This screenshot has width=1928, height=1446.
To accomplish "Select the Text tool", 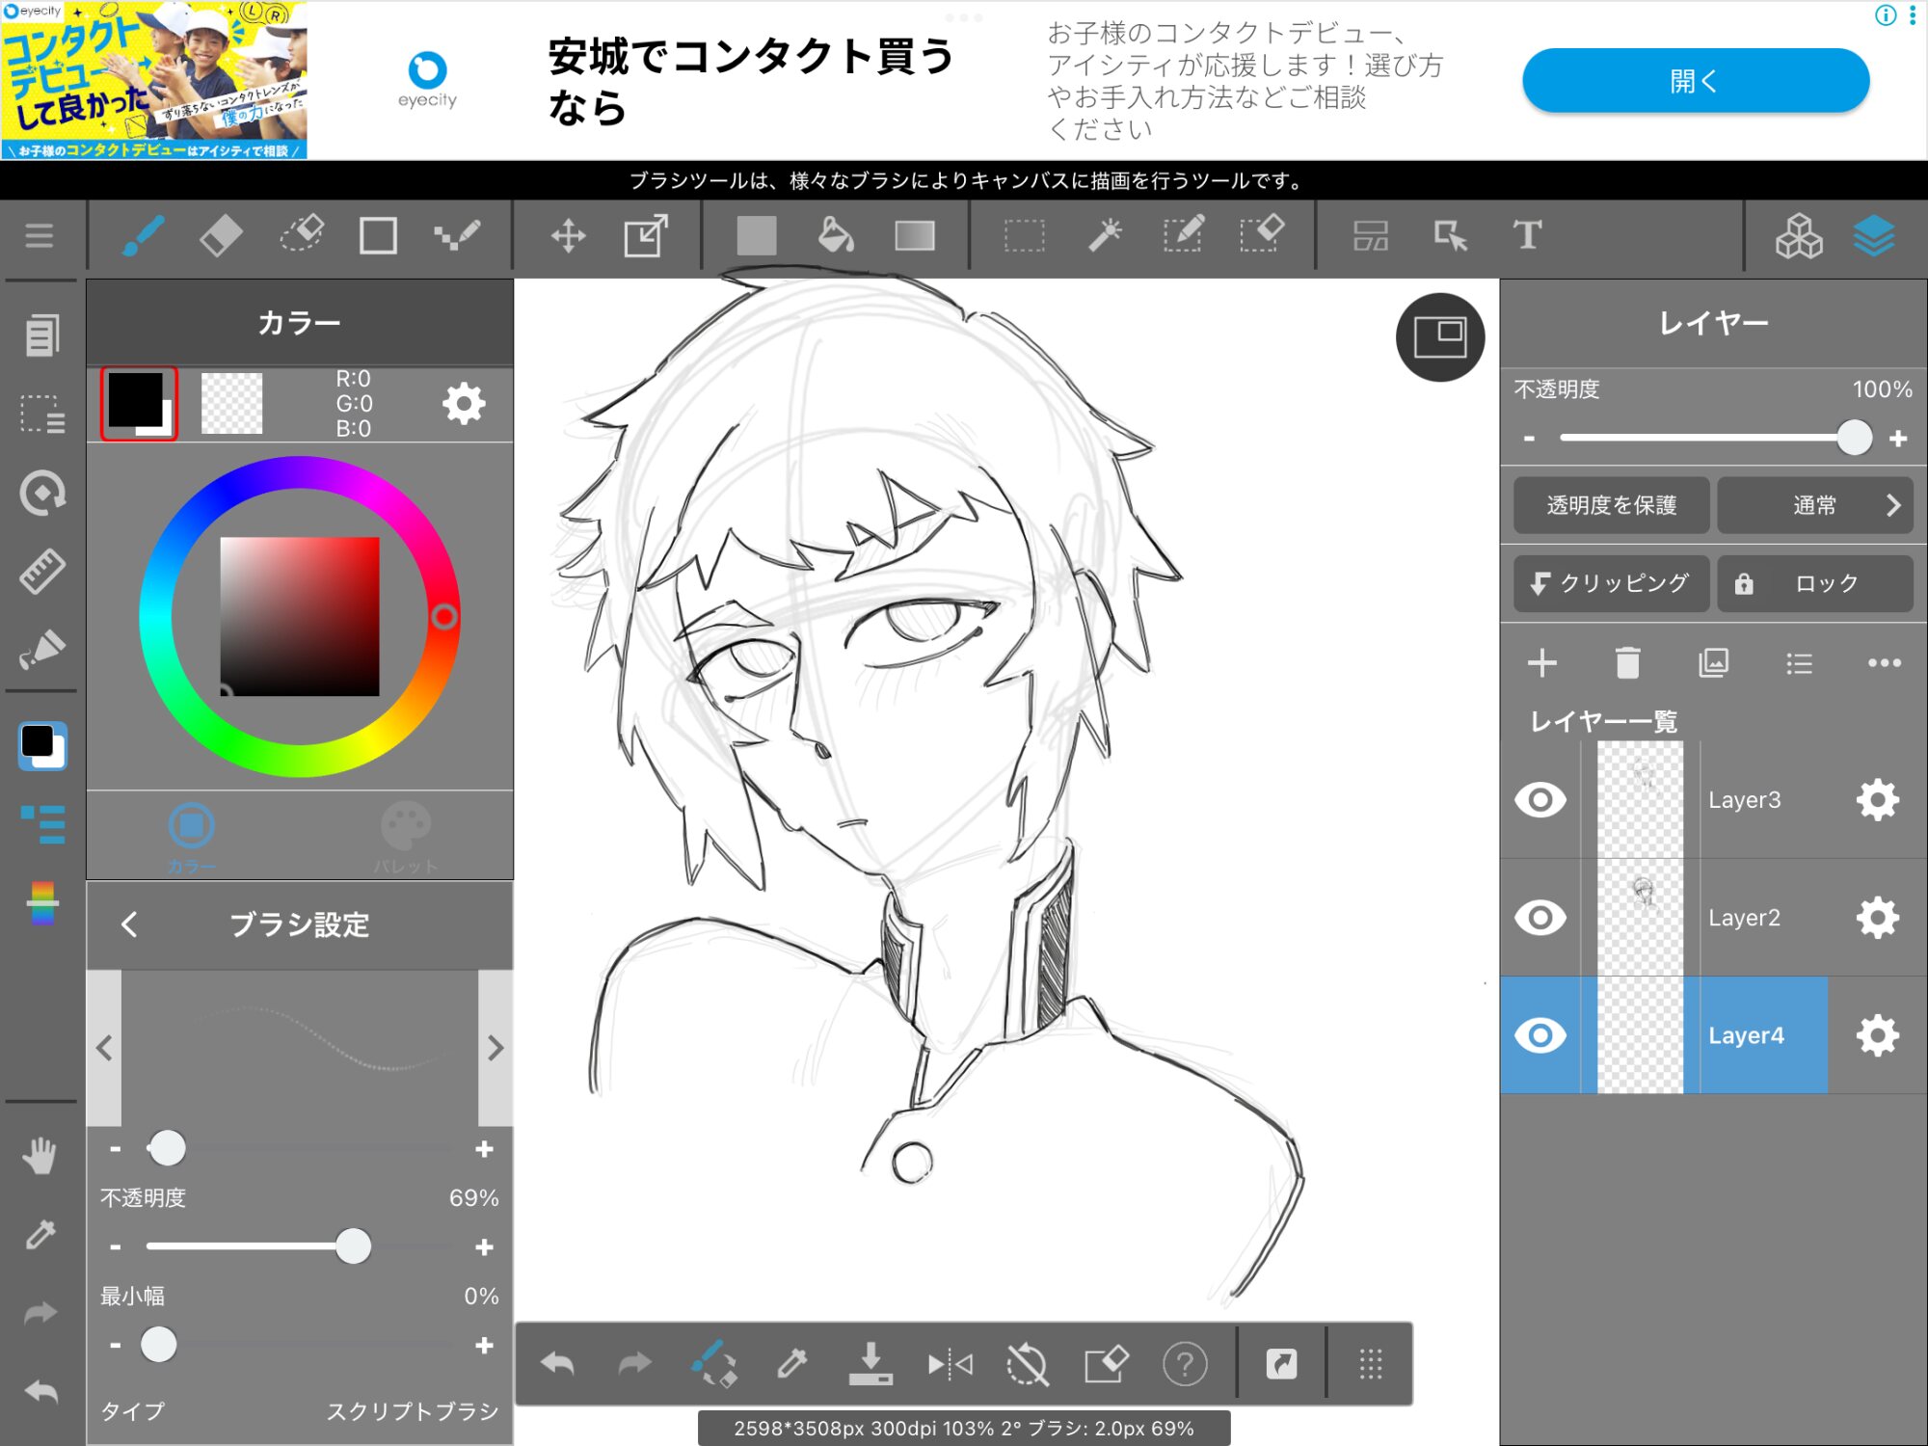I will [x=1527, y=235].
